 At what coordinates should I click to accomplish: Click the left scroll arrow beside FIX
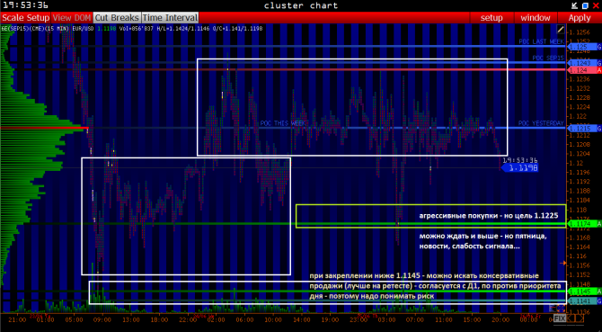coord(571,319)
